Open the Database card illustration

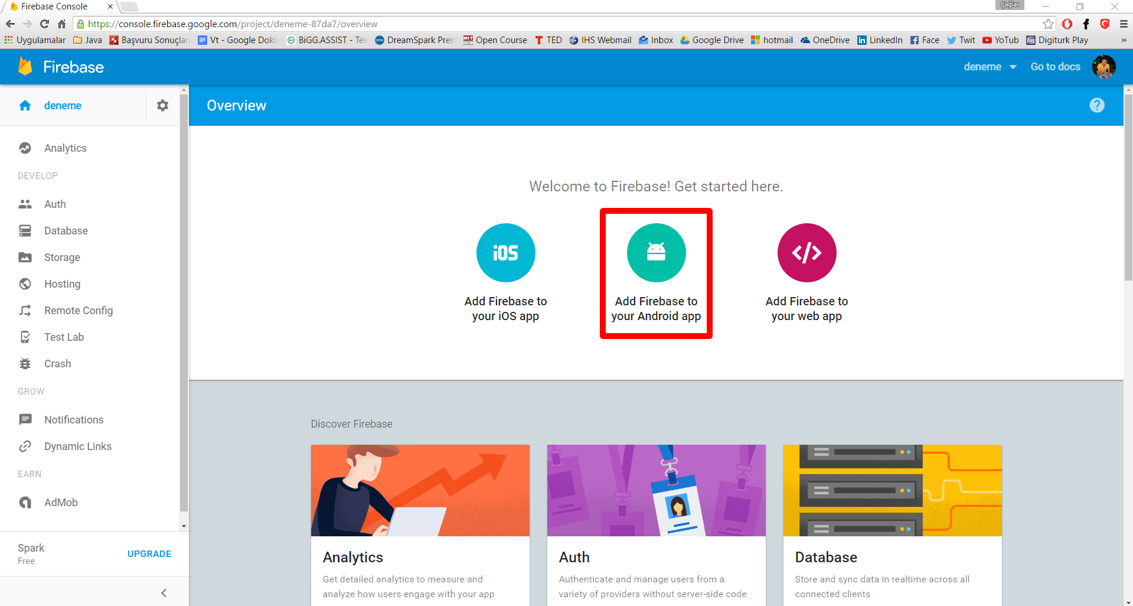[x=892, y=490]
